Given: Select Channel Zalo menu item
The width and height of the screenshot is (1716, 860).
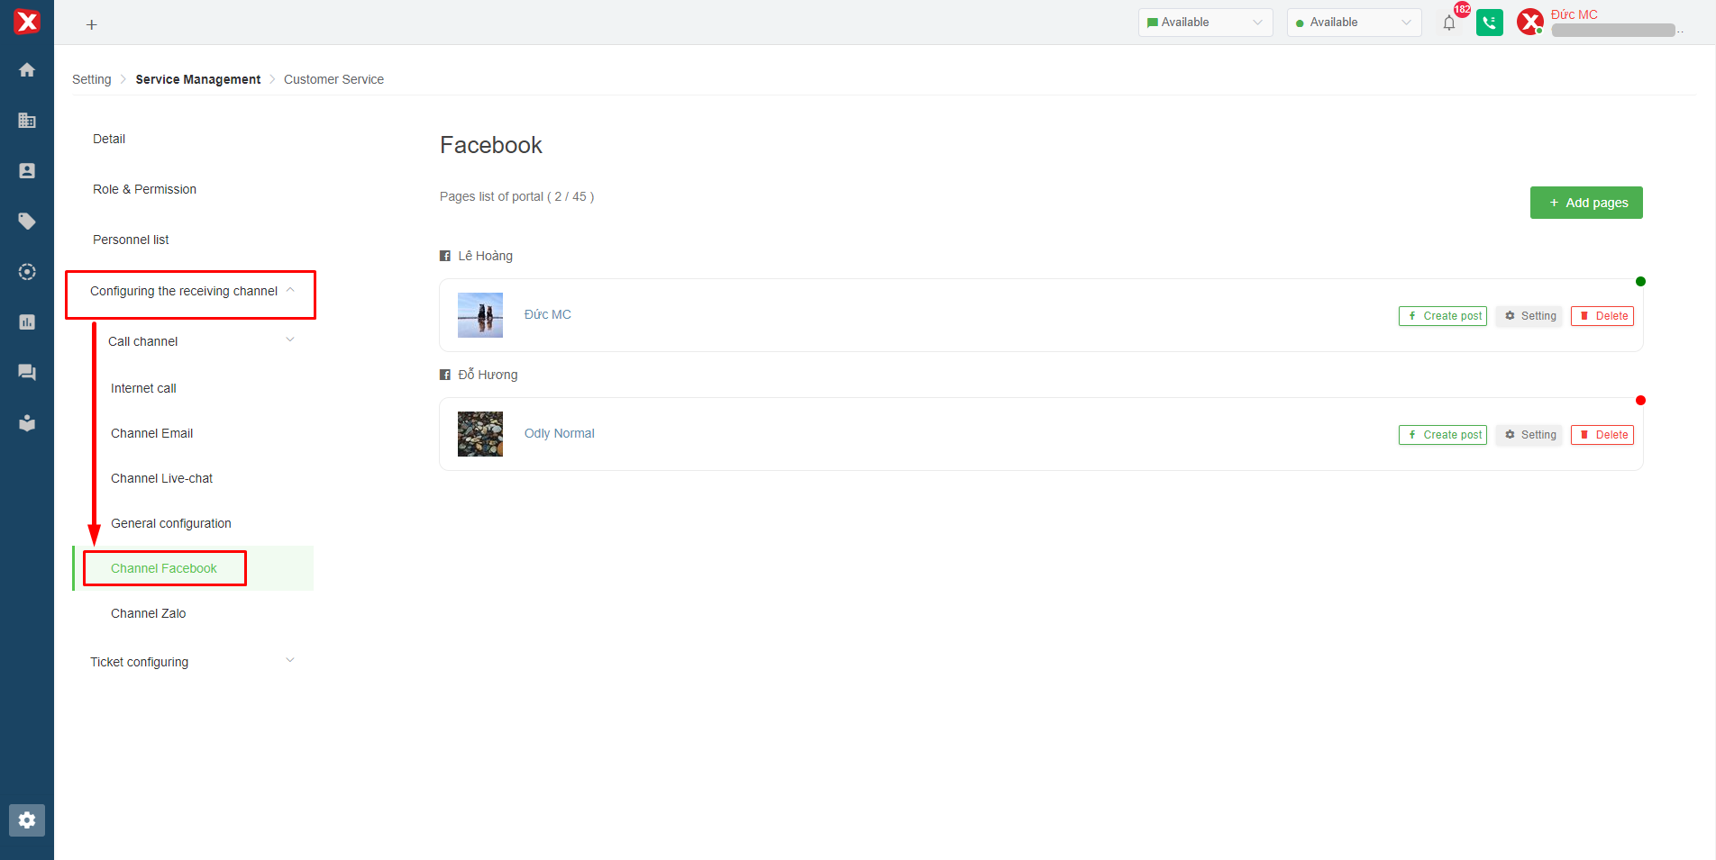Looking at the screenshot, I should pos(149,613).
